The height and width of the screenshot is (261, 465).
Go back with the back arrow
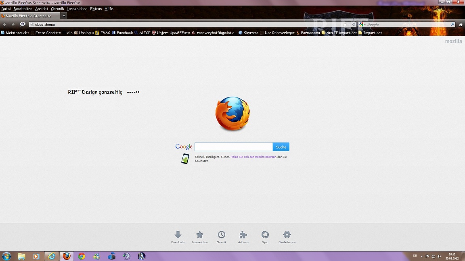click(4, 24)
